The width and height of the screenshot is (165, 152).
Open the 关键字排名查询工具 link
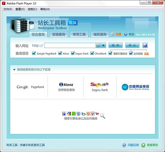[x=32, y=145]
